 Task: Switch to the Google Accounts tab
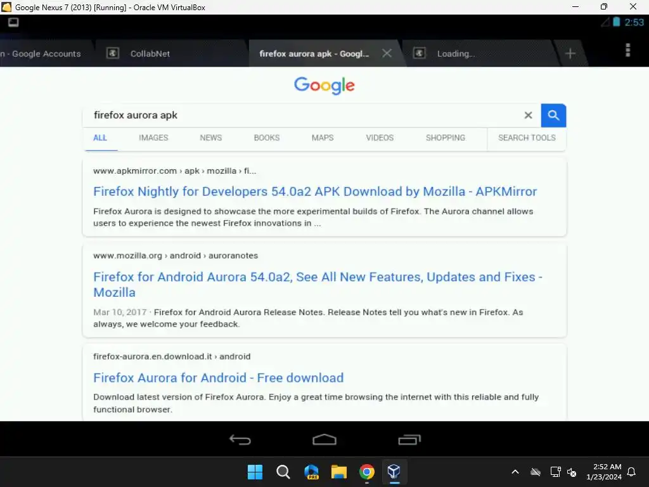tap(41, 53)
